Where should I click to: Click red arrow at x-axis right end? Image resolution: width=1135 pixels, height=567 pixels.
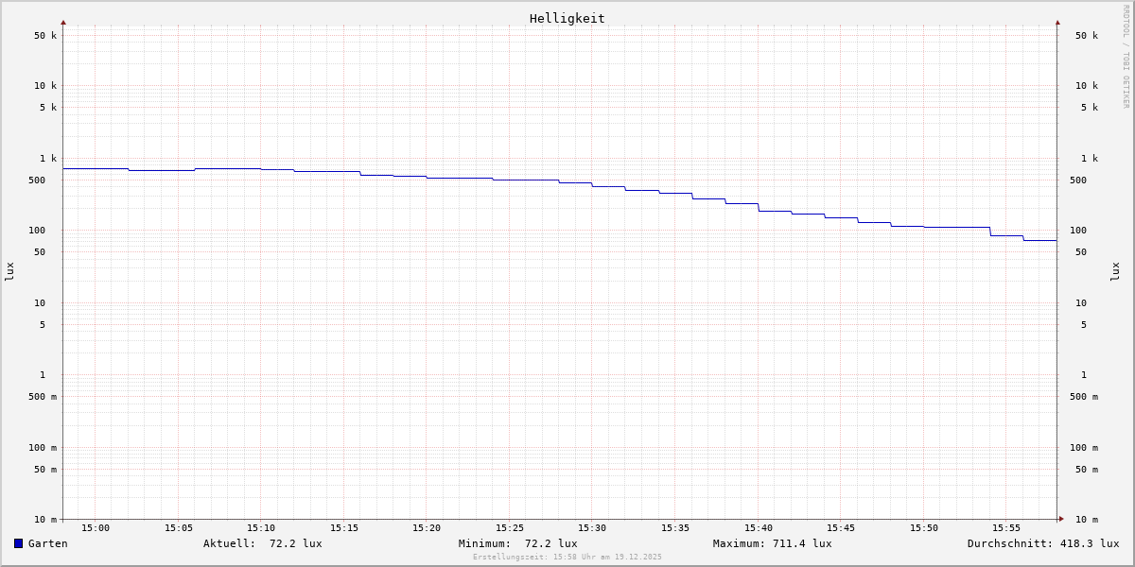coord(1061,519)
